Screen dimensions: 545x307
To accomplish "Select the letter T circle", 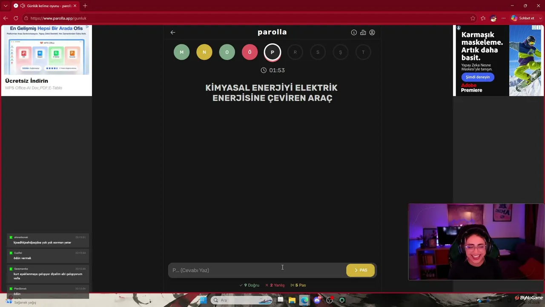I will pos(363,52).
